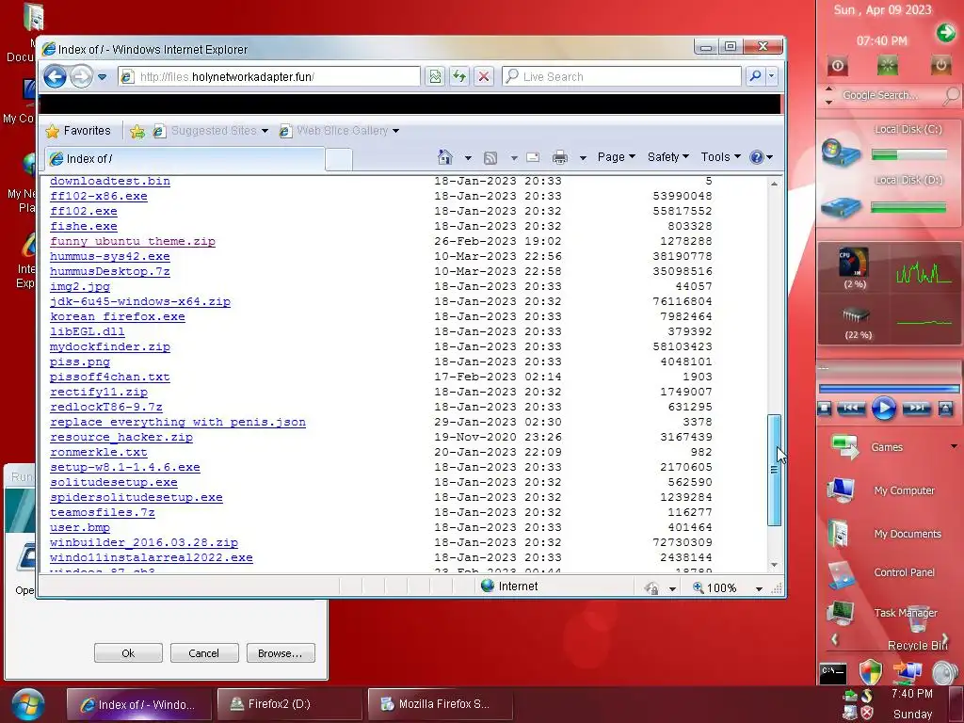Click the Read Mail envelope icon
Screen dimensions: 964x723
pyautogui.click(x=533, y=158)
